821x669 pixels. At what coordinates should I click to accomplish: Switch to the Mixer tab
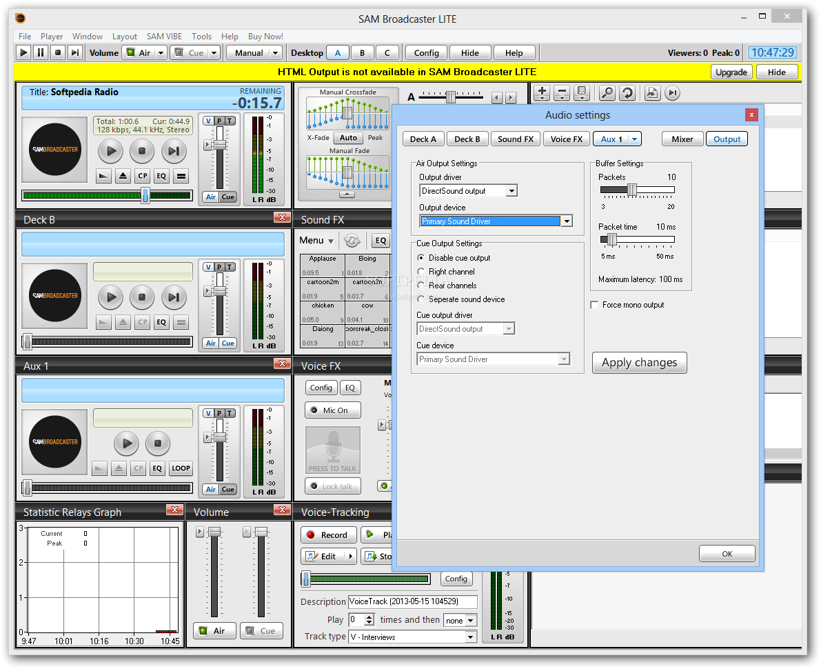[682, 139]
